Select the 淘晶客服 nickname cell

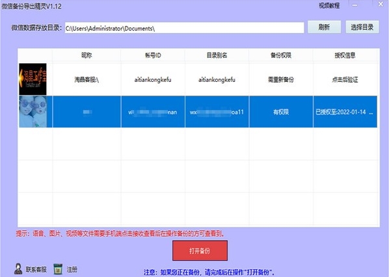tap(87, 79)
